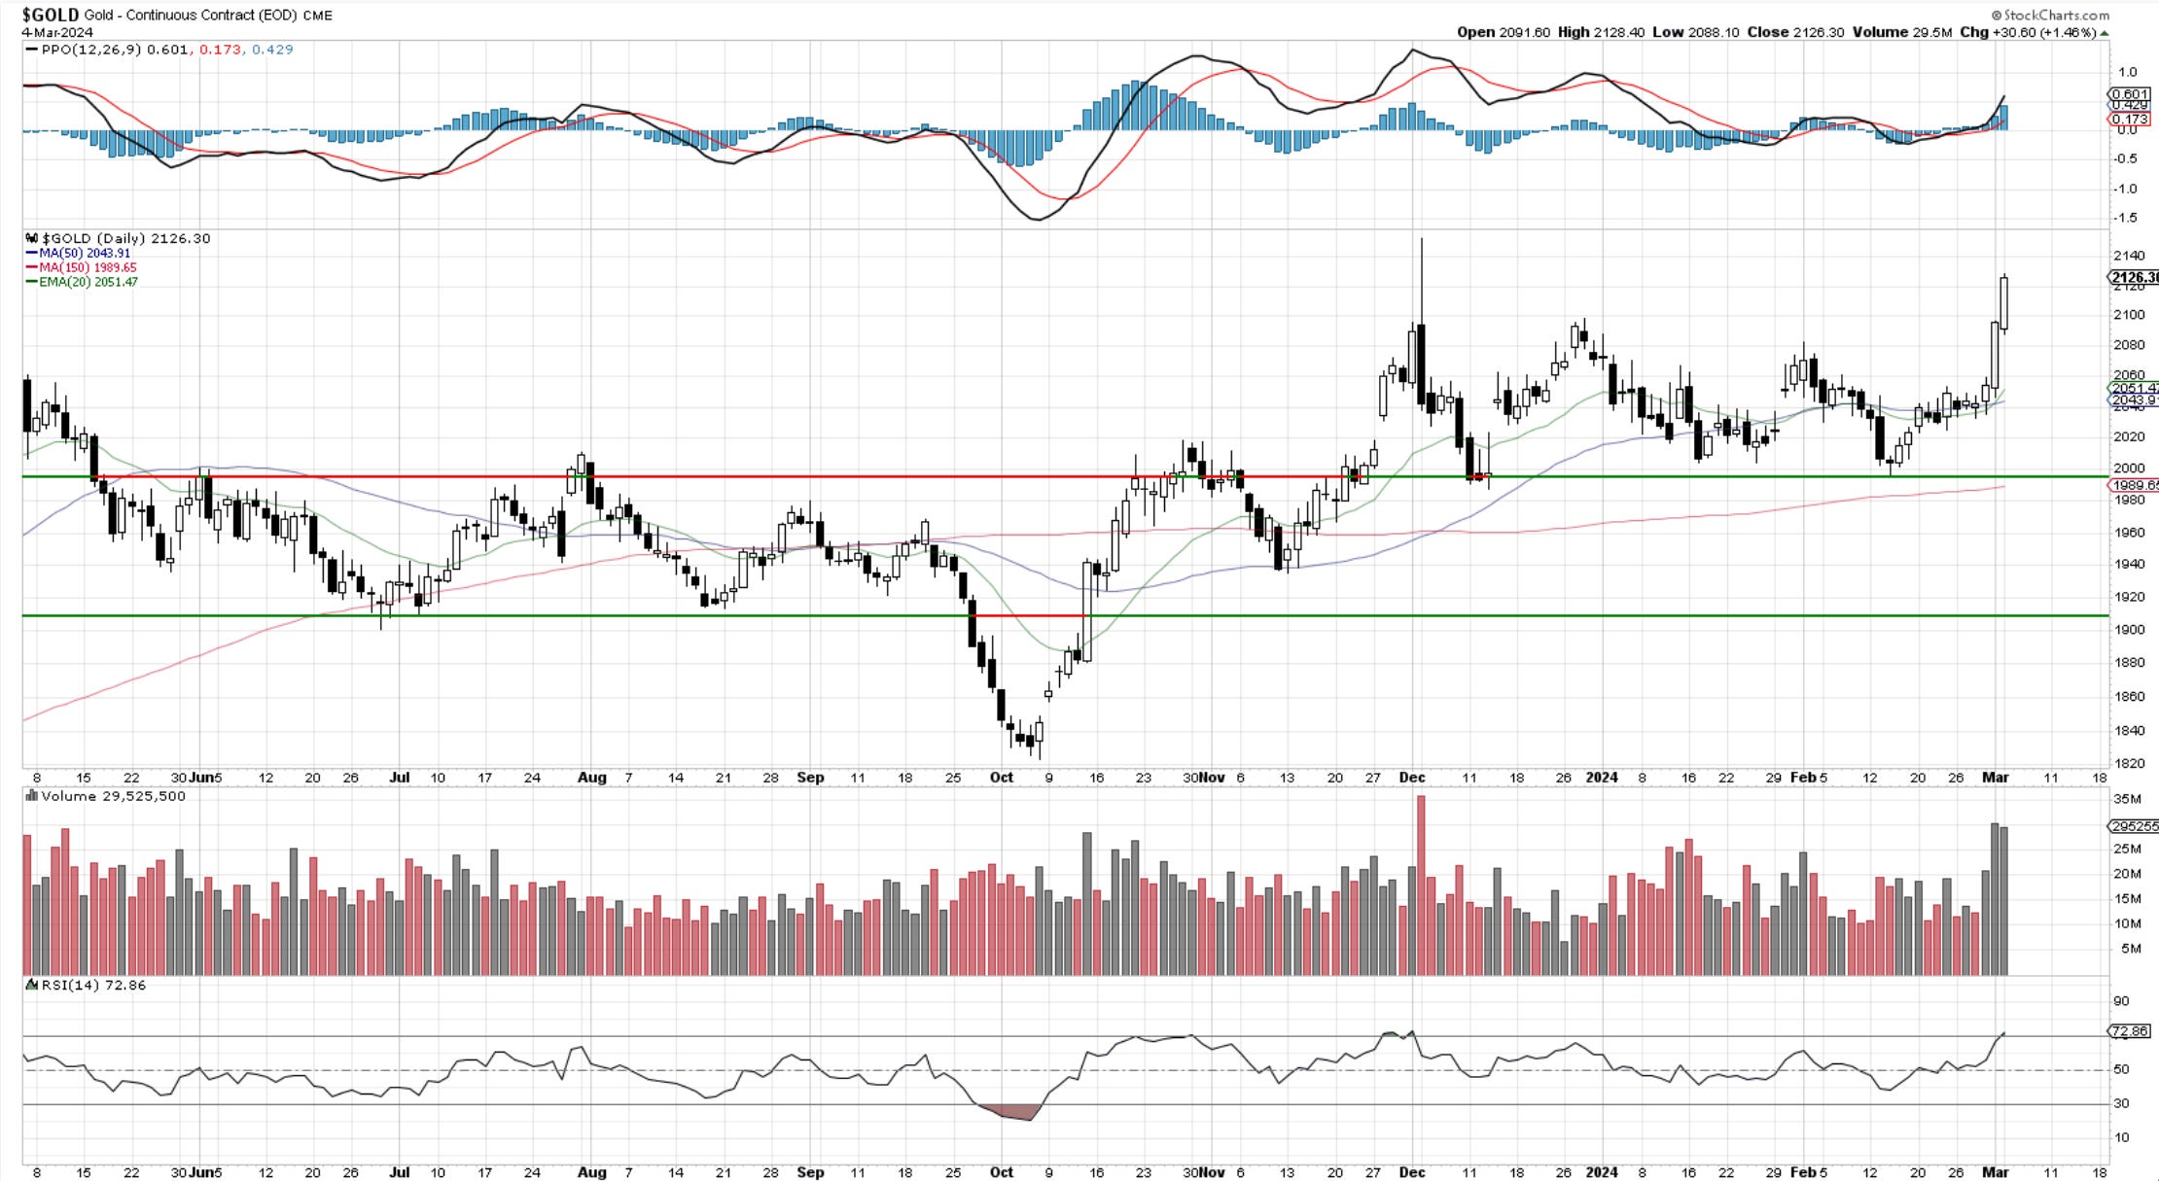Click the blue MA(50) legend entry

coord(78,253)
